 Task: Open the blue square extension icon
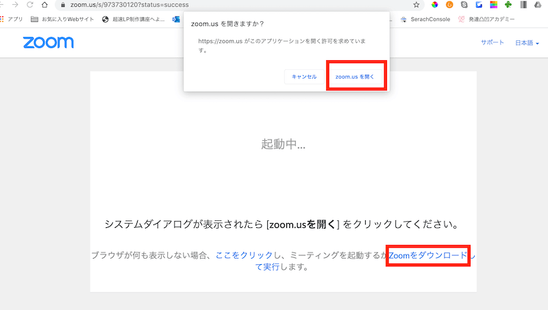click(x=479, y=5)
